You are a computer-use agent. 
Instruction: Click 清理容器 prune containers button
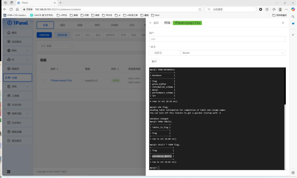62,35
